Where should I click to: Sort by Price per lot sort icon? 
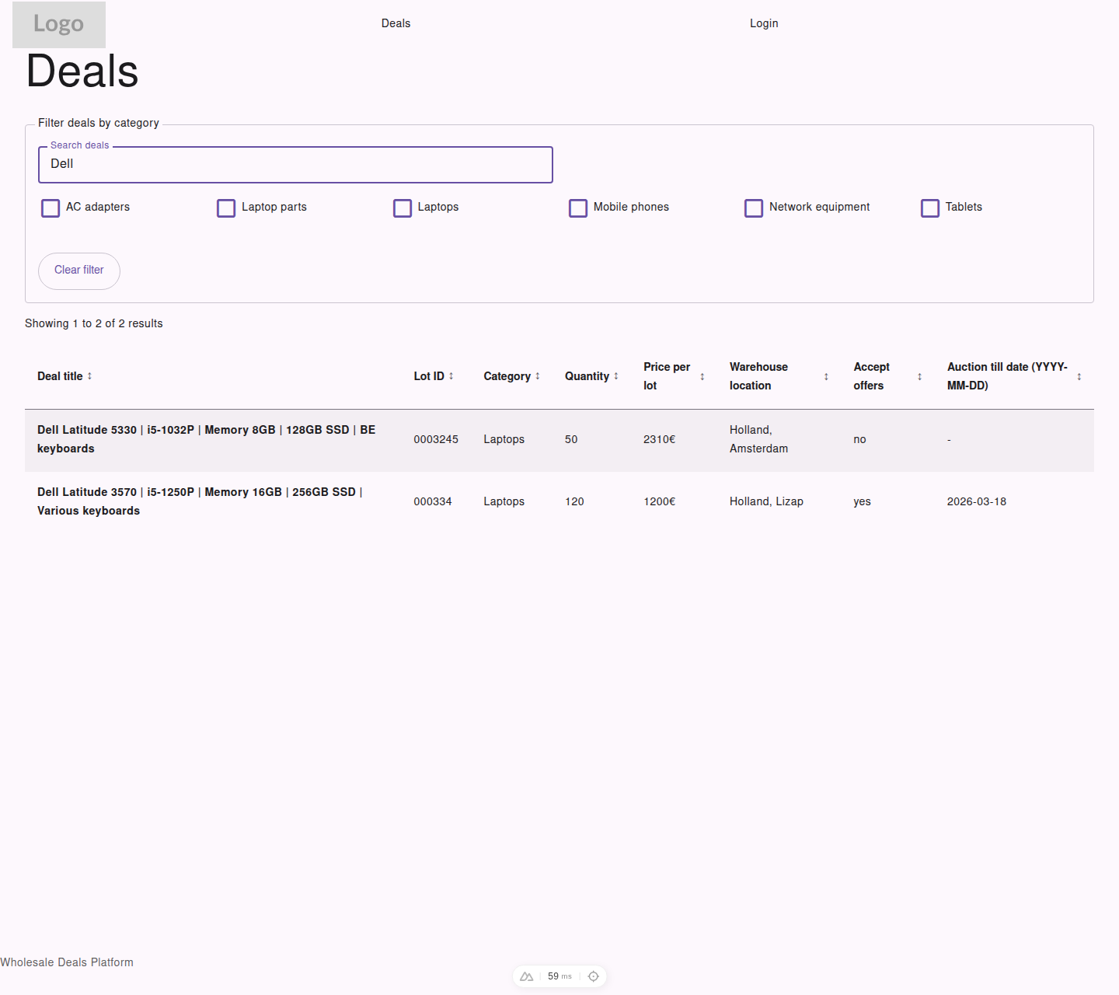703,375
